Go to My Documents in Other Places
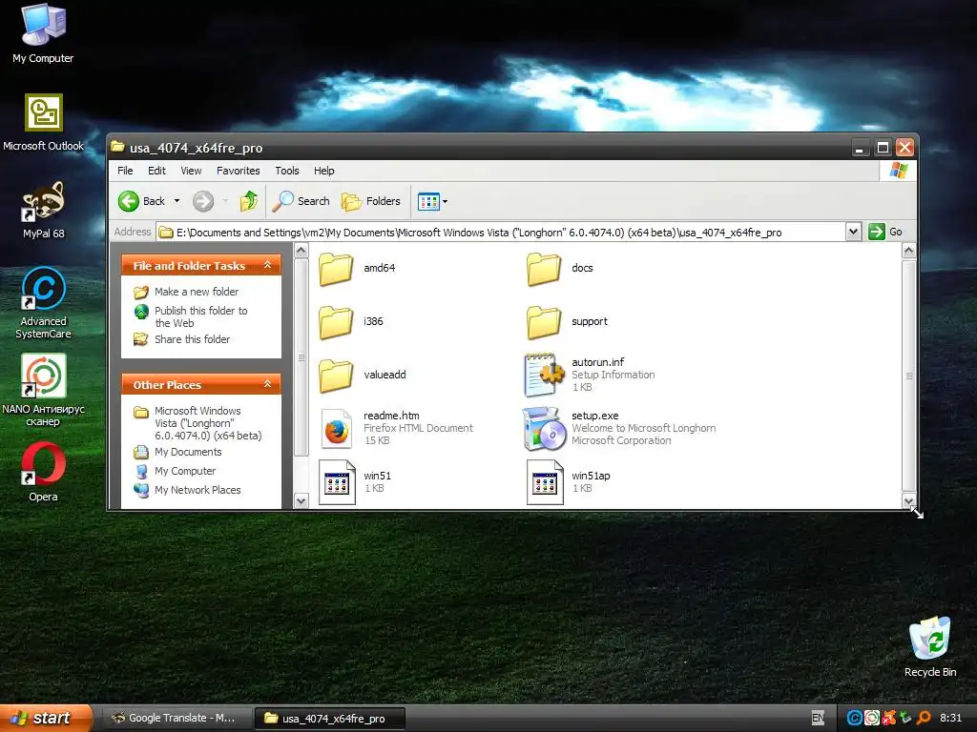The width and height of the screenshot is (977, 732). tap(188, 452)
